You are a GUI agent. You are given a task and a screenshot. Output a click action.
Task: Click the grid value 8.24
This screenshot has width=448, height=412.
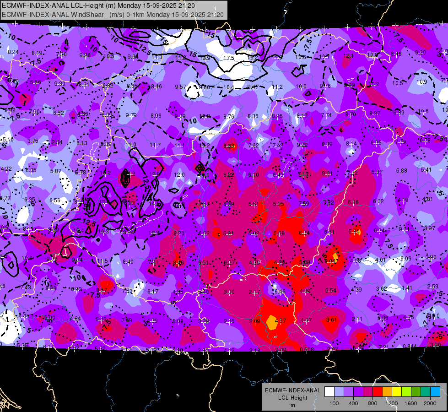tap(13, 52)
